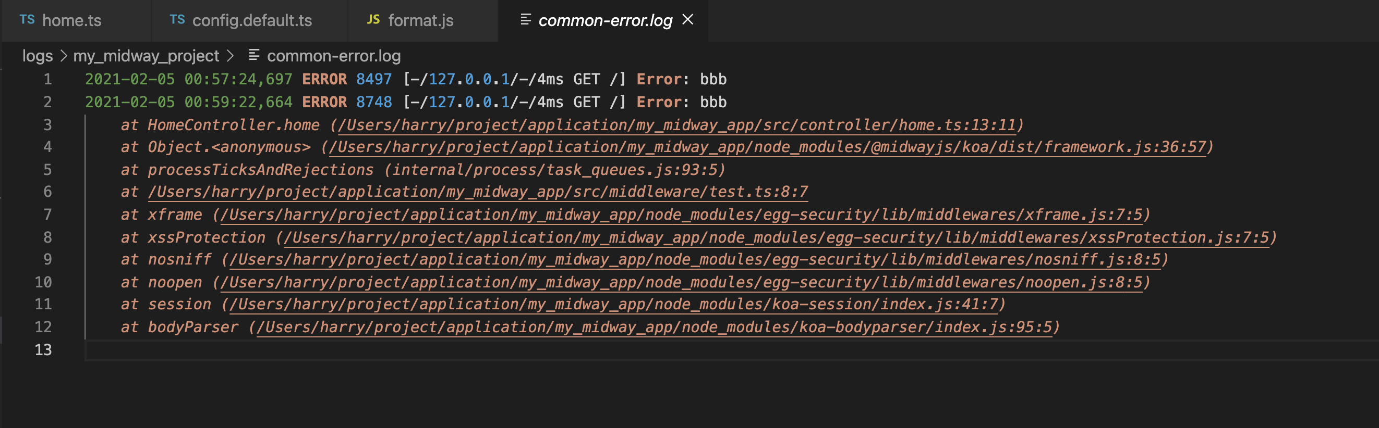This screenshot has height=428, width=1379.
Task: Switch to the format.js tab
Action: click(x=420, y=20)
